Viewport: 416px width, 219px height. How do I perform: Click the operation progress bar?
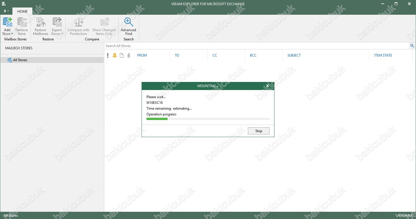tap(208, 119)
